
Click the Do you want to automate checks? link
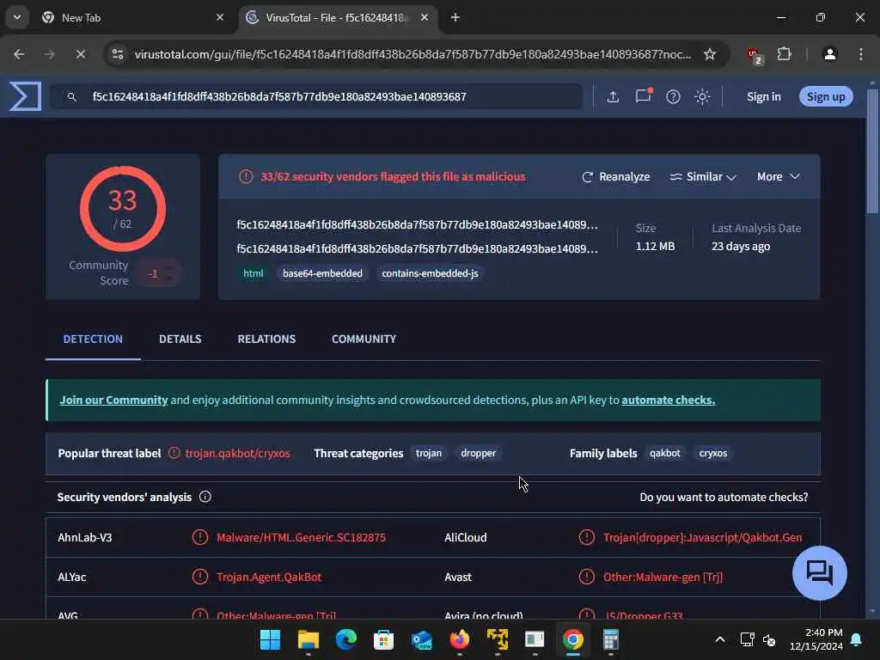tap(724, 498)
